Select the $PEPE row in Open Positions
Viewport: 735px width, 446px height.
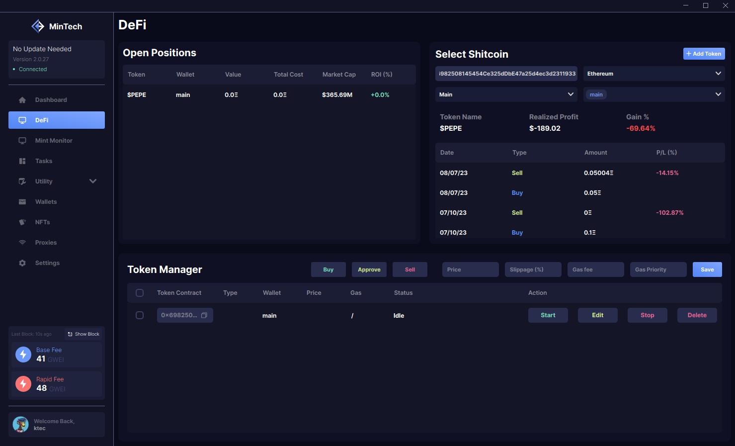(268, 95)
